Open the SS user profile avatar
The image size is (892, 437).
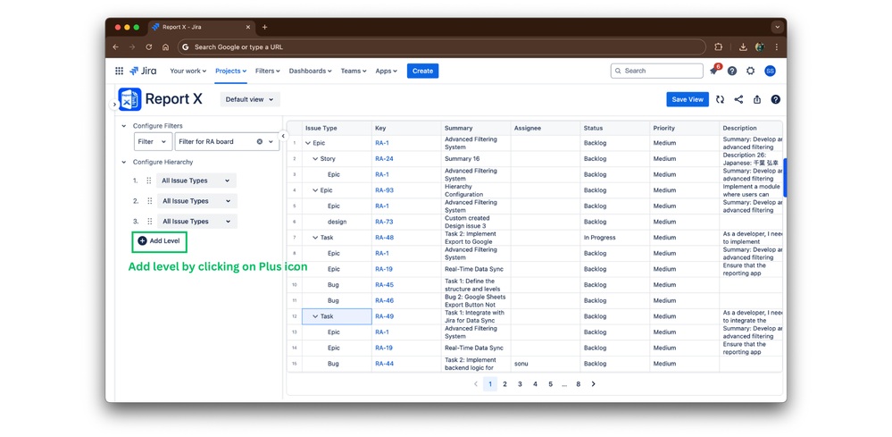coord(770,71)
